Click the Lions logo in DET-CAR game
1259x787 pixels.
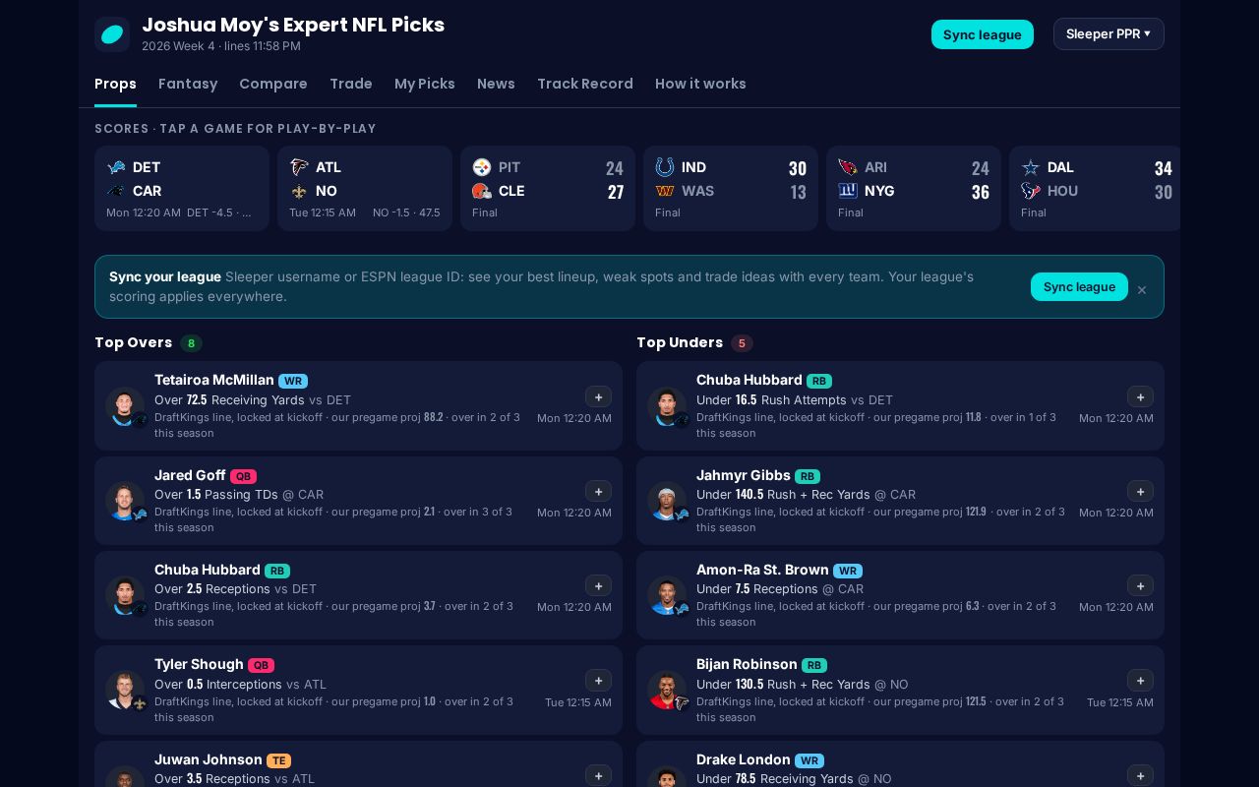pos(116,167)
